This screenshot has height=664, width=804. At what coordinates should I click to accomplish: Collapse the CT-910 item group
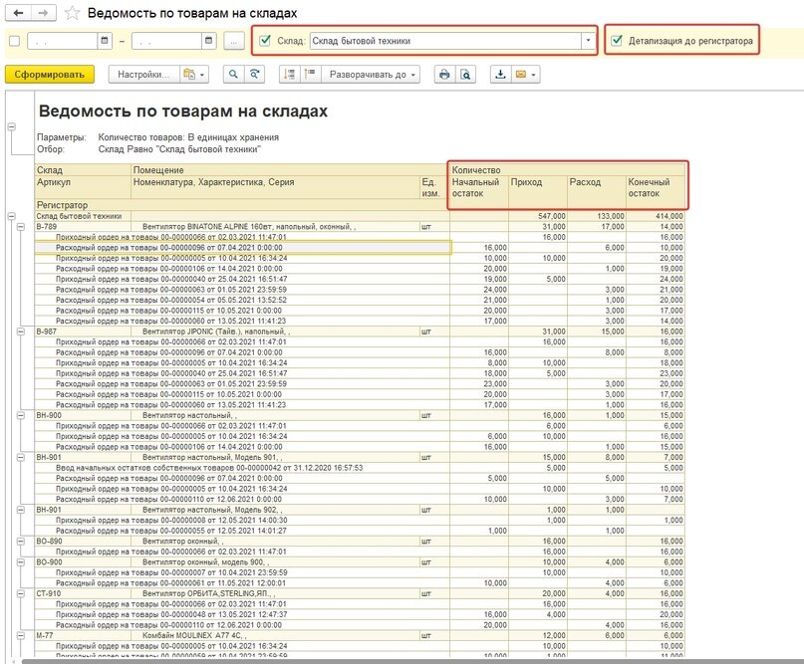click(21, 593)
